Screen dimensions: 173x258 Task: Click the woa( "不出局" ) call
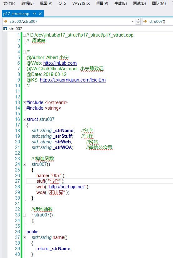coord(53,192)
